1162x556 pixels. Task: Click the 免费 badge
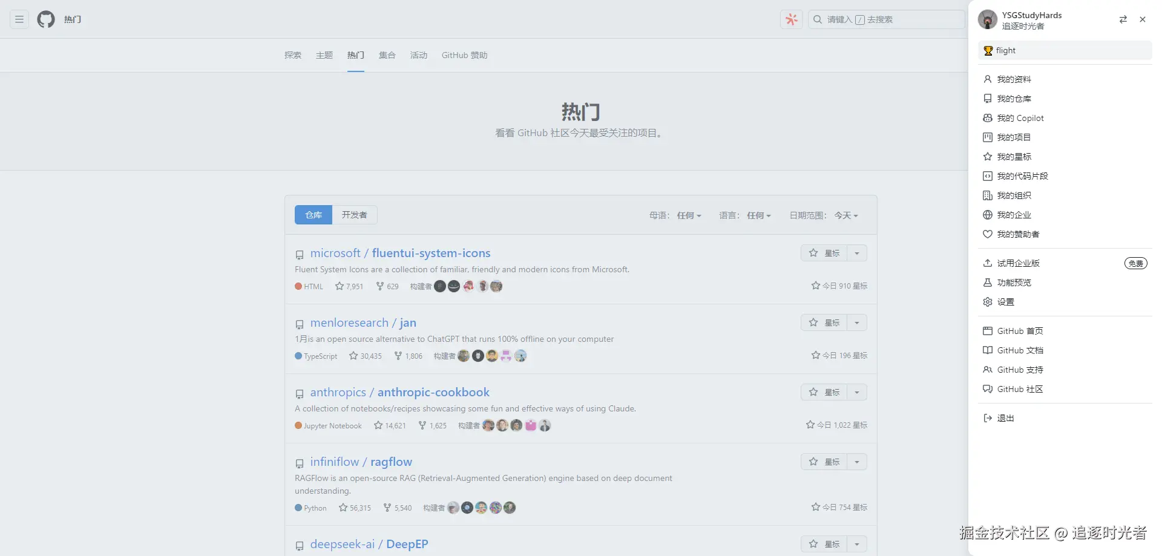pos(1136,263)
